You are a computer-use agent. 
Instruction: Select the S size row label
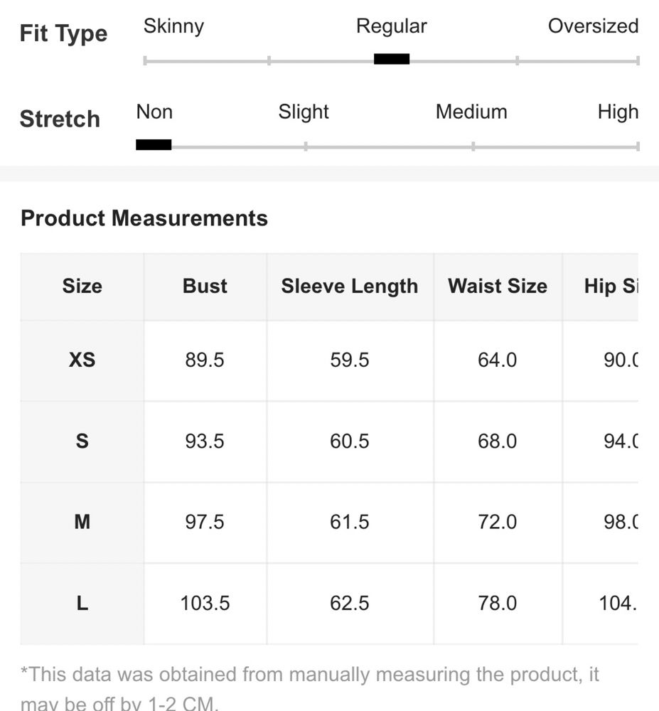tap(82, 442)
